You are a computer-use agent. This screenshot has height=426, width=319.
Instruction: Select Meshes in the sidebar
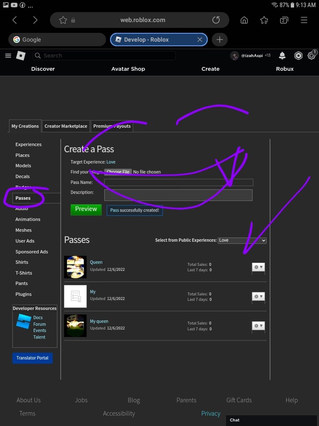[24, 230]
